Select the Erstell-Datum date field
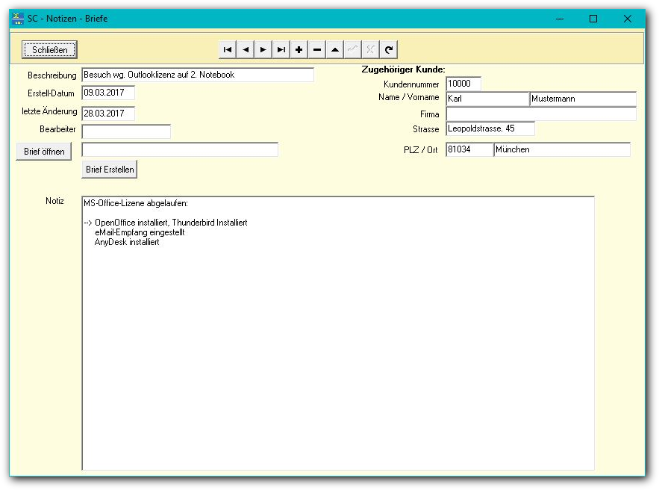This screenshot has width=659, height=490. (x=108, y=93)
